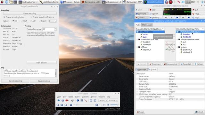Select the capture_1 port under USBmic
205x115 pixels.
pos(147,50)
